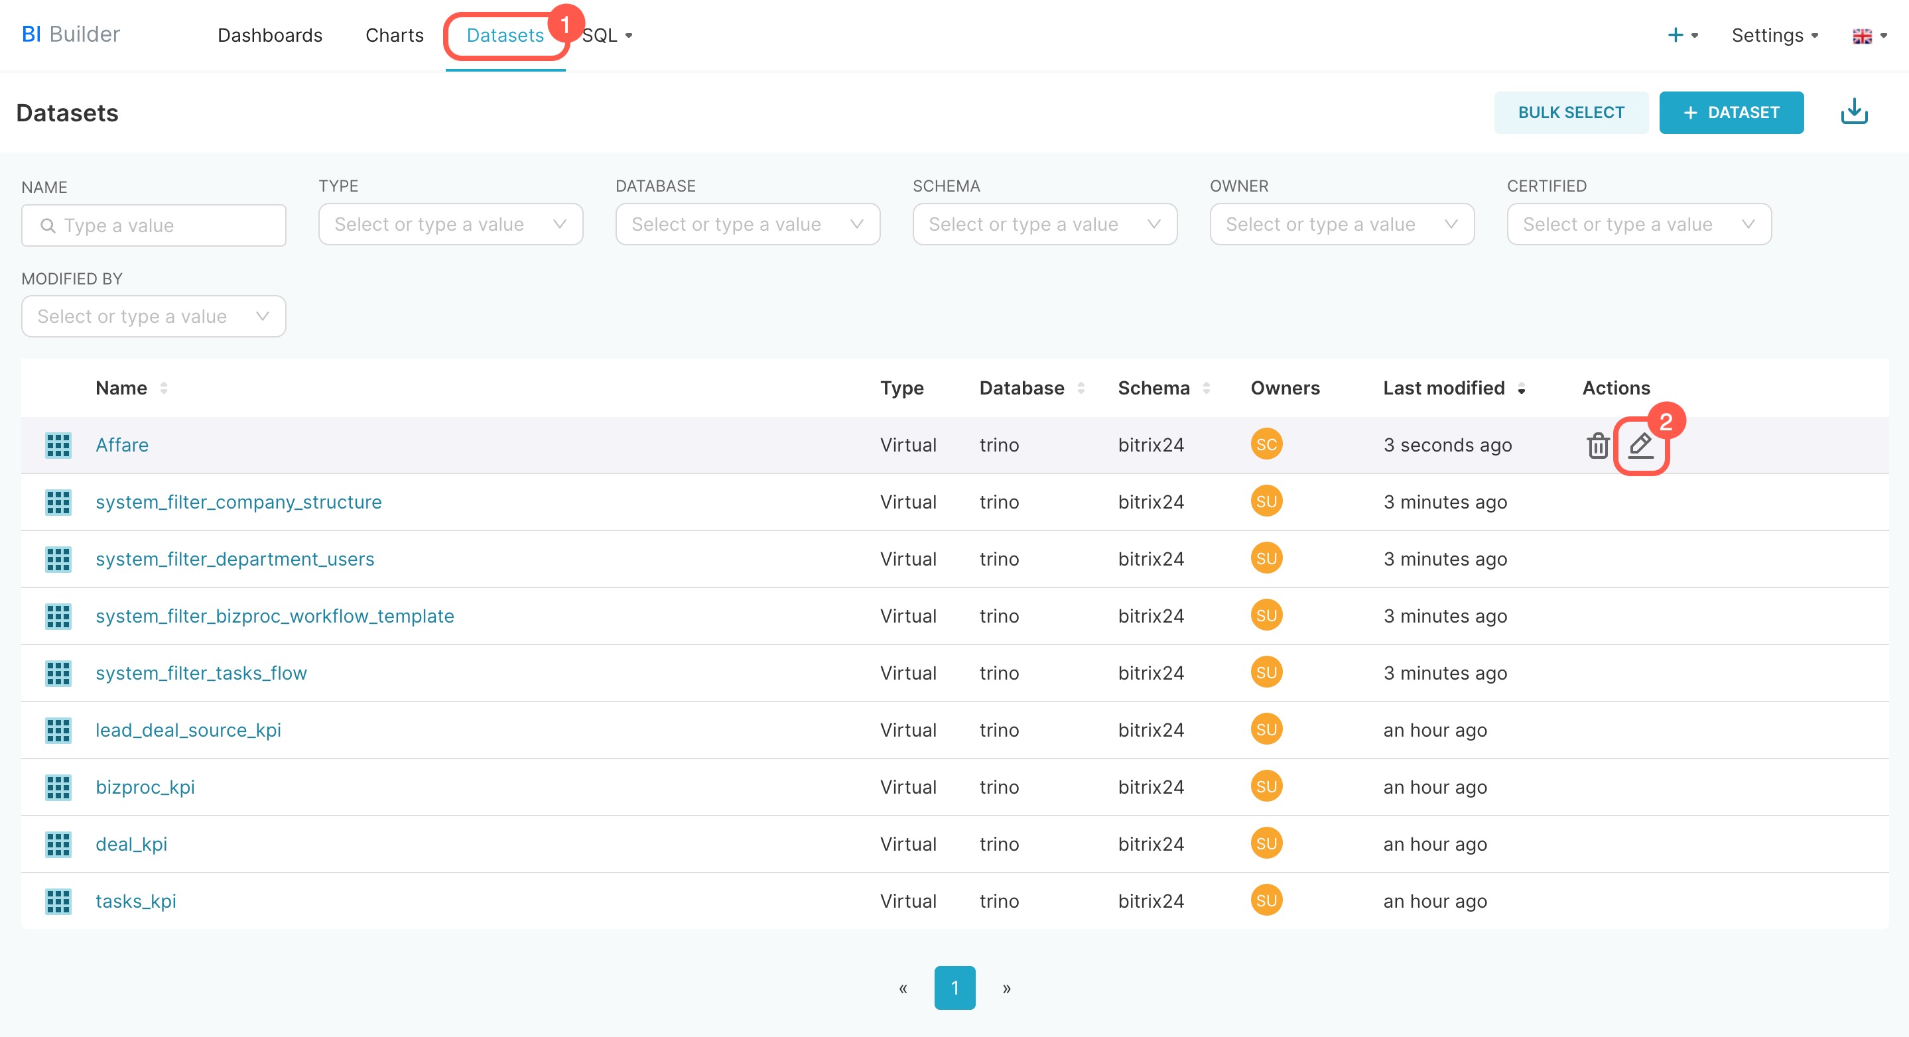This screenshot has height=1037, width=1909.
Task: Open the MODIFIED BY filter dropdown
Action: (x=153, y=316)
